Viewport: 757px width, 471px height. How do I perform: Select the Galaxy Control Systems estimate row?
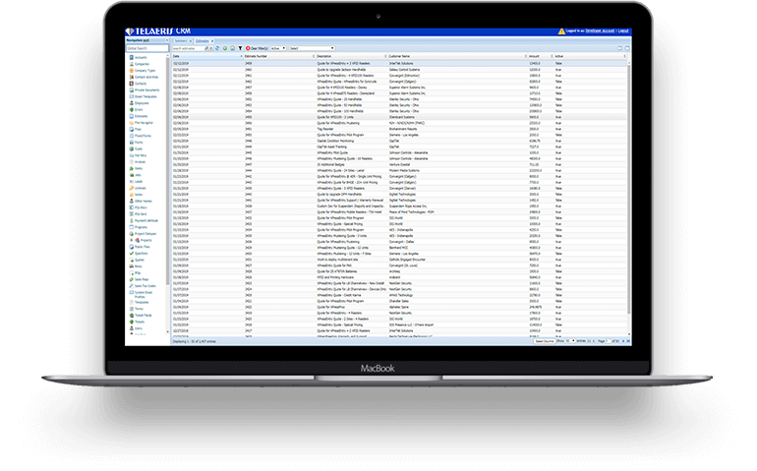click(400, 70)
